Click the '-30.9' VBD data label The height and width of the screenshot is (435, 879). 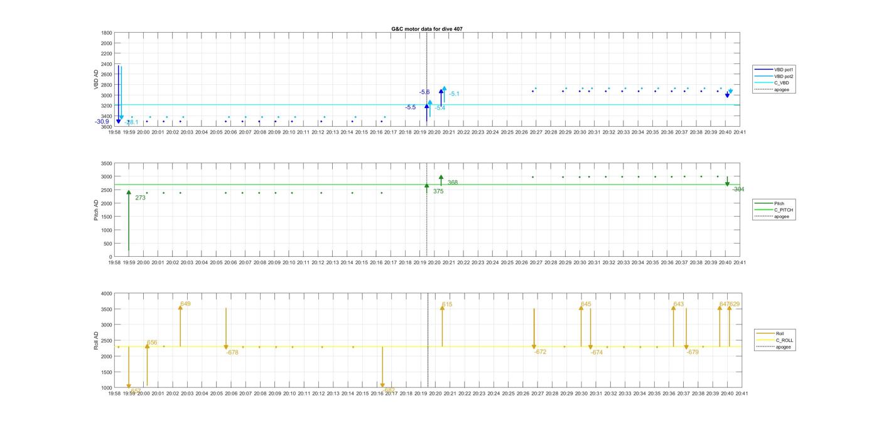[102, 122]
